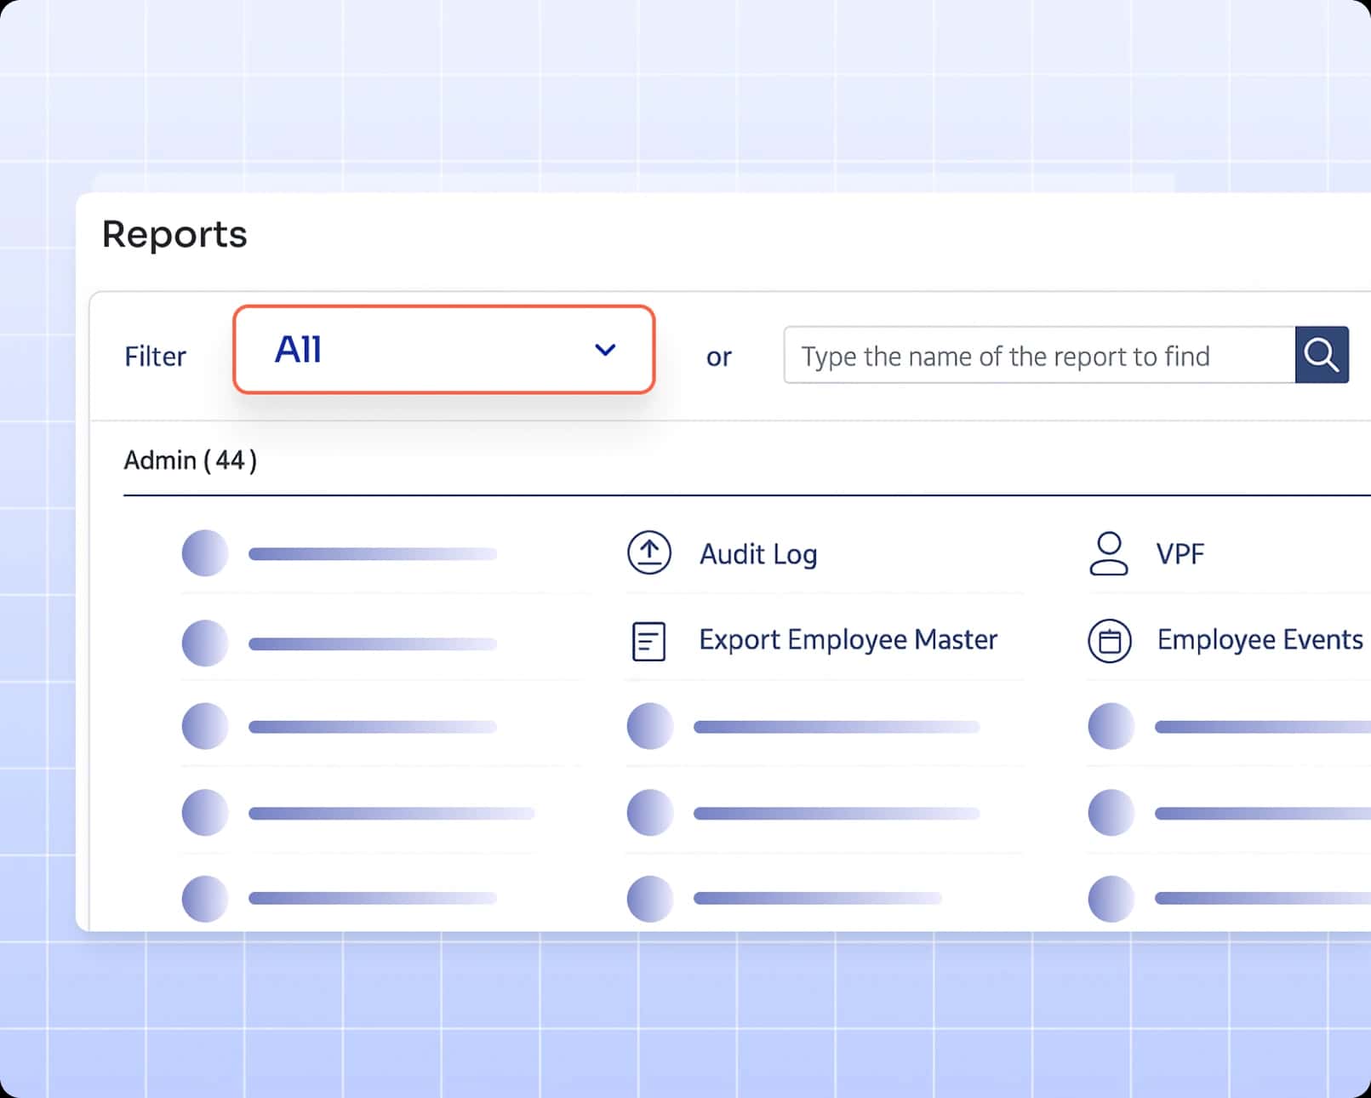1371x1098 pixels.
Task: Click the Admin (44) report count text
Action: coord(189,460)
